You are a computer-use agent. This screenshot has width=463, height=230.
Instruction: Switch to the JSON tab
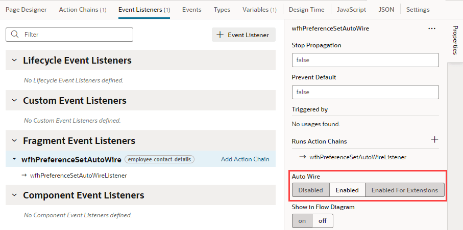click(x=386, y=10)
